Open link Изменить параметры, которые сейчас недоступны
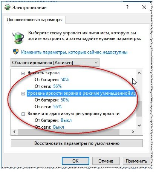The width and height of the screenshot is (156, 172). tap(74, 52)
